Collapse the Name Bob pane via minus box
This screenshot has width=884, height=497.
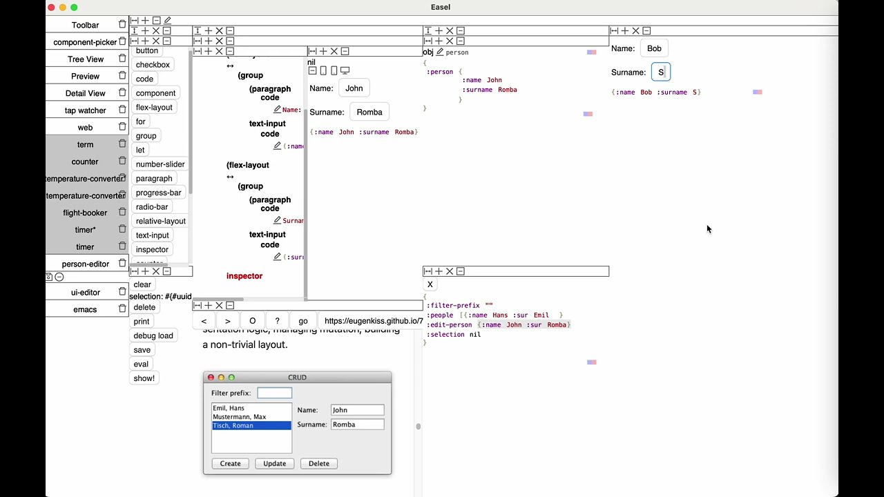click(646, 30)
